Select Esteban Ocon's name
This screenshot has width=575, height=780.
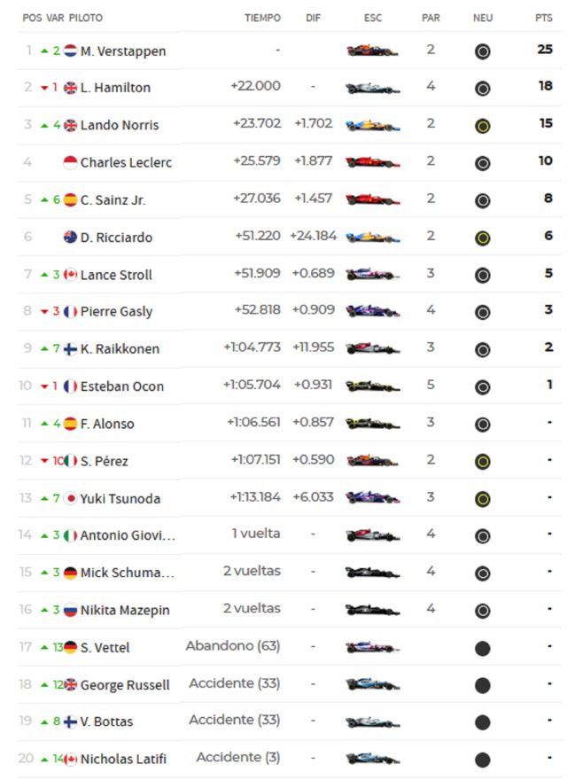[x=121, y=386]
